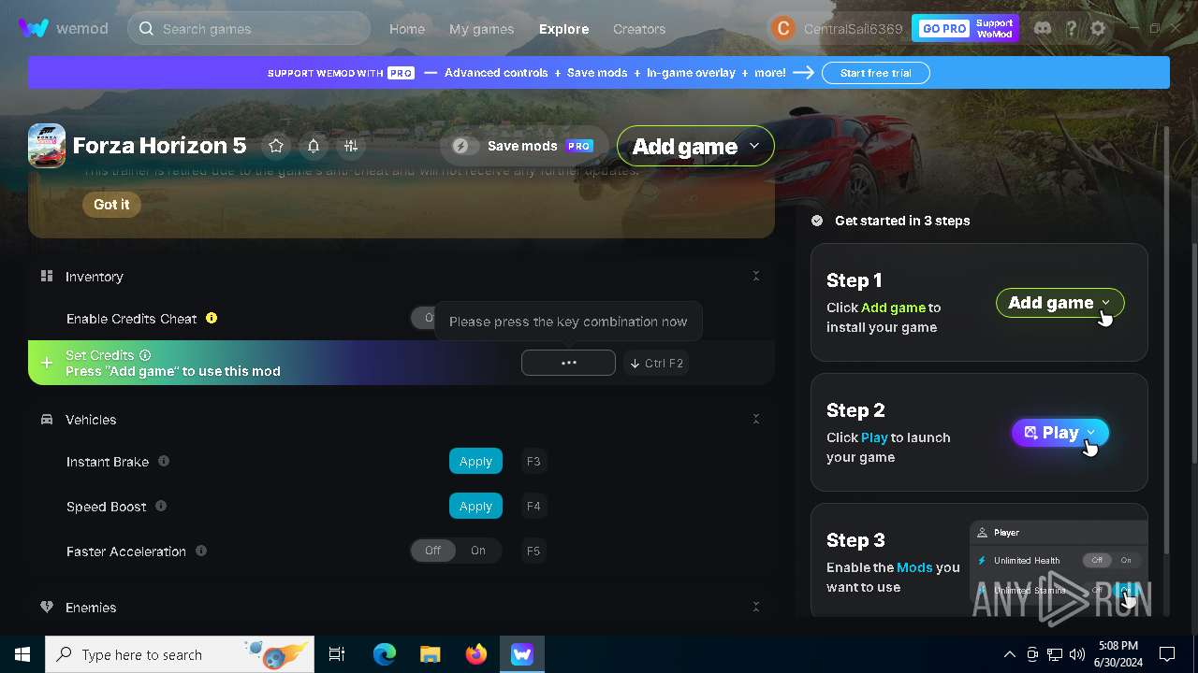The width and height of the screenshot is (1198, 673).
Task: Open Windows Start menu
Action: (x=22, y=654)
